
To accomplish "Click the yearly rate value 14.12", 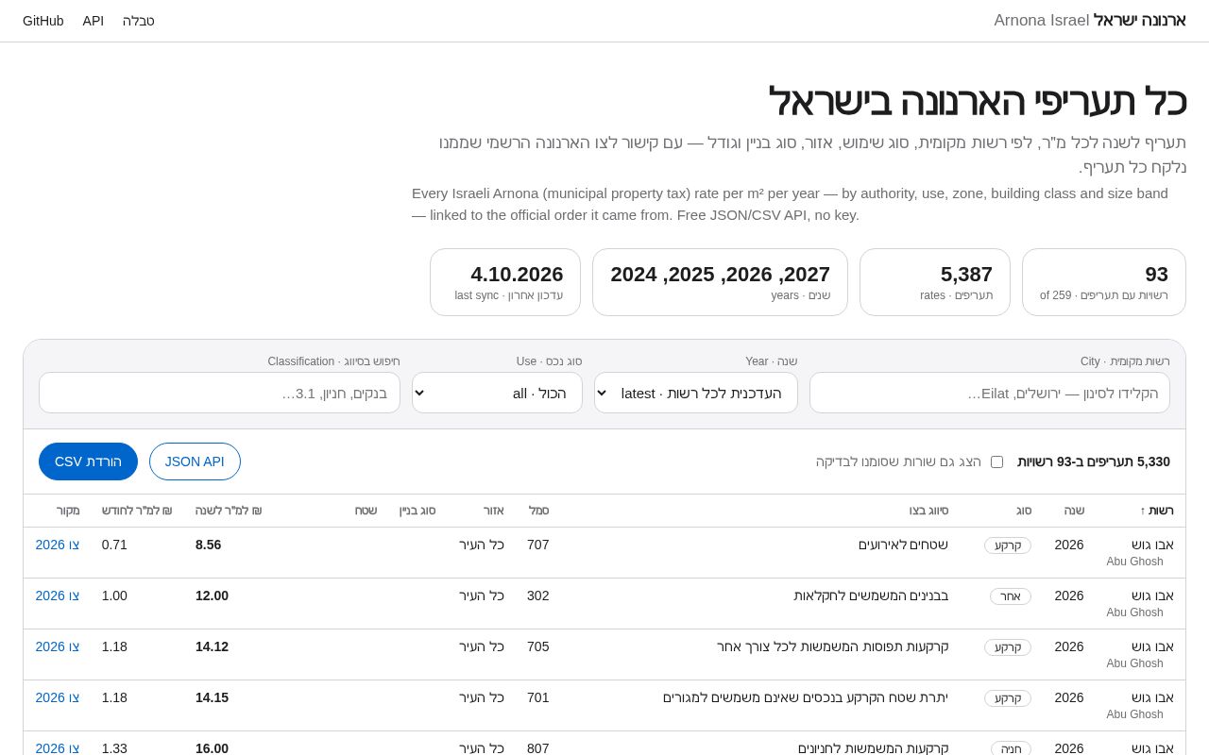I will click(213, 646).
